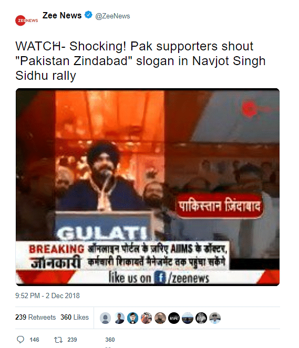Click the retweet arrows icon
Image resolution: width=299 pixels, height=348 pixels.
58,340
